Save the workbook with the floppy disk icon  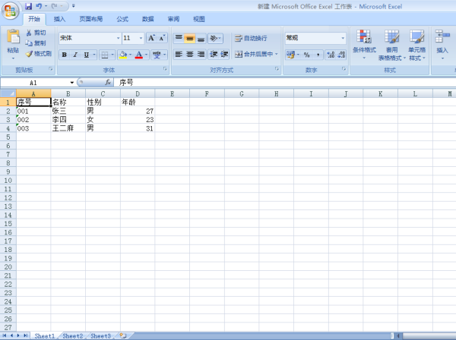pyautogui.click(x=28, y=5)
